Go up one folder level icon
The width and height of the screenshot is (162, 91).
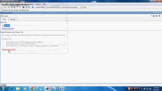click(85, 7)
